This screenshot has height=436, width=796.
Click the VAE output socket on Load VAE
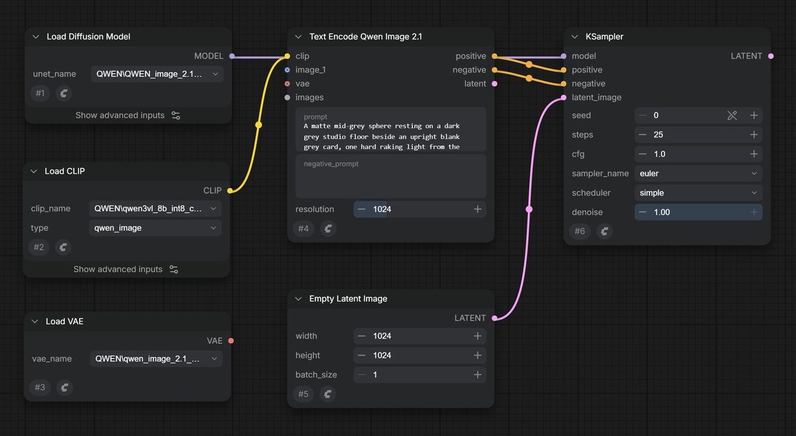point(230,340)
